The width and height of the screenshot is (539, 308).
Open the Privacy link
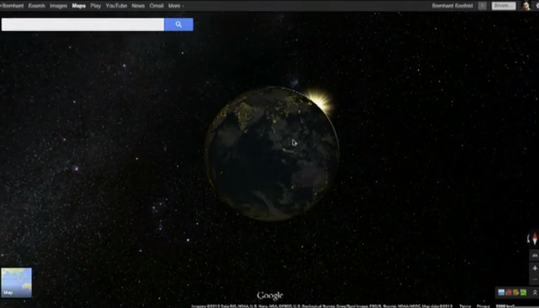(x=483, y=306)
